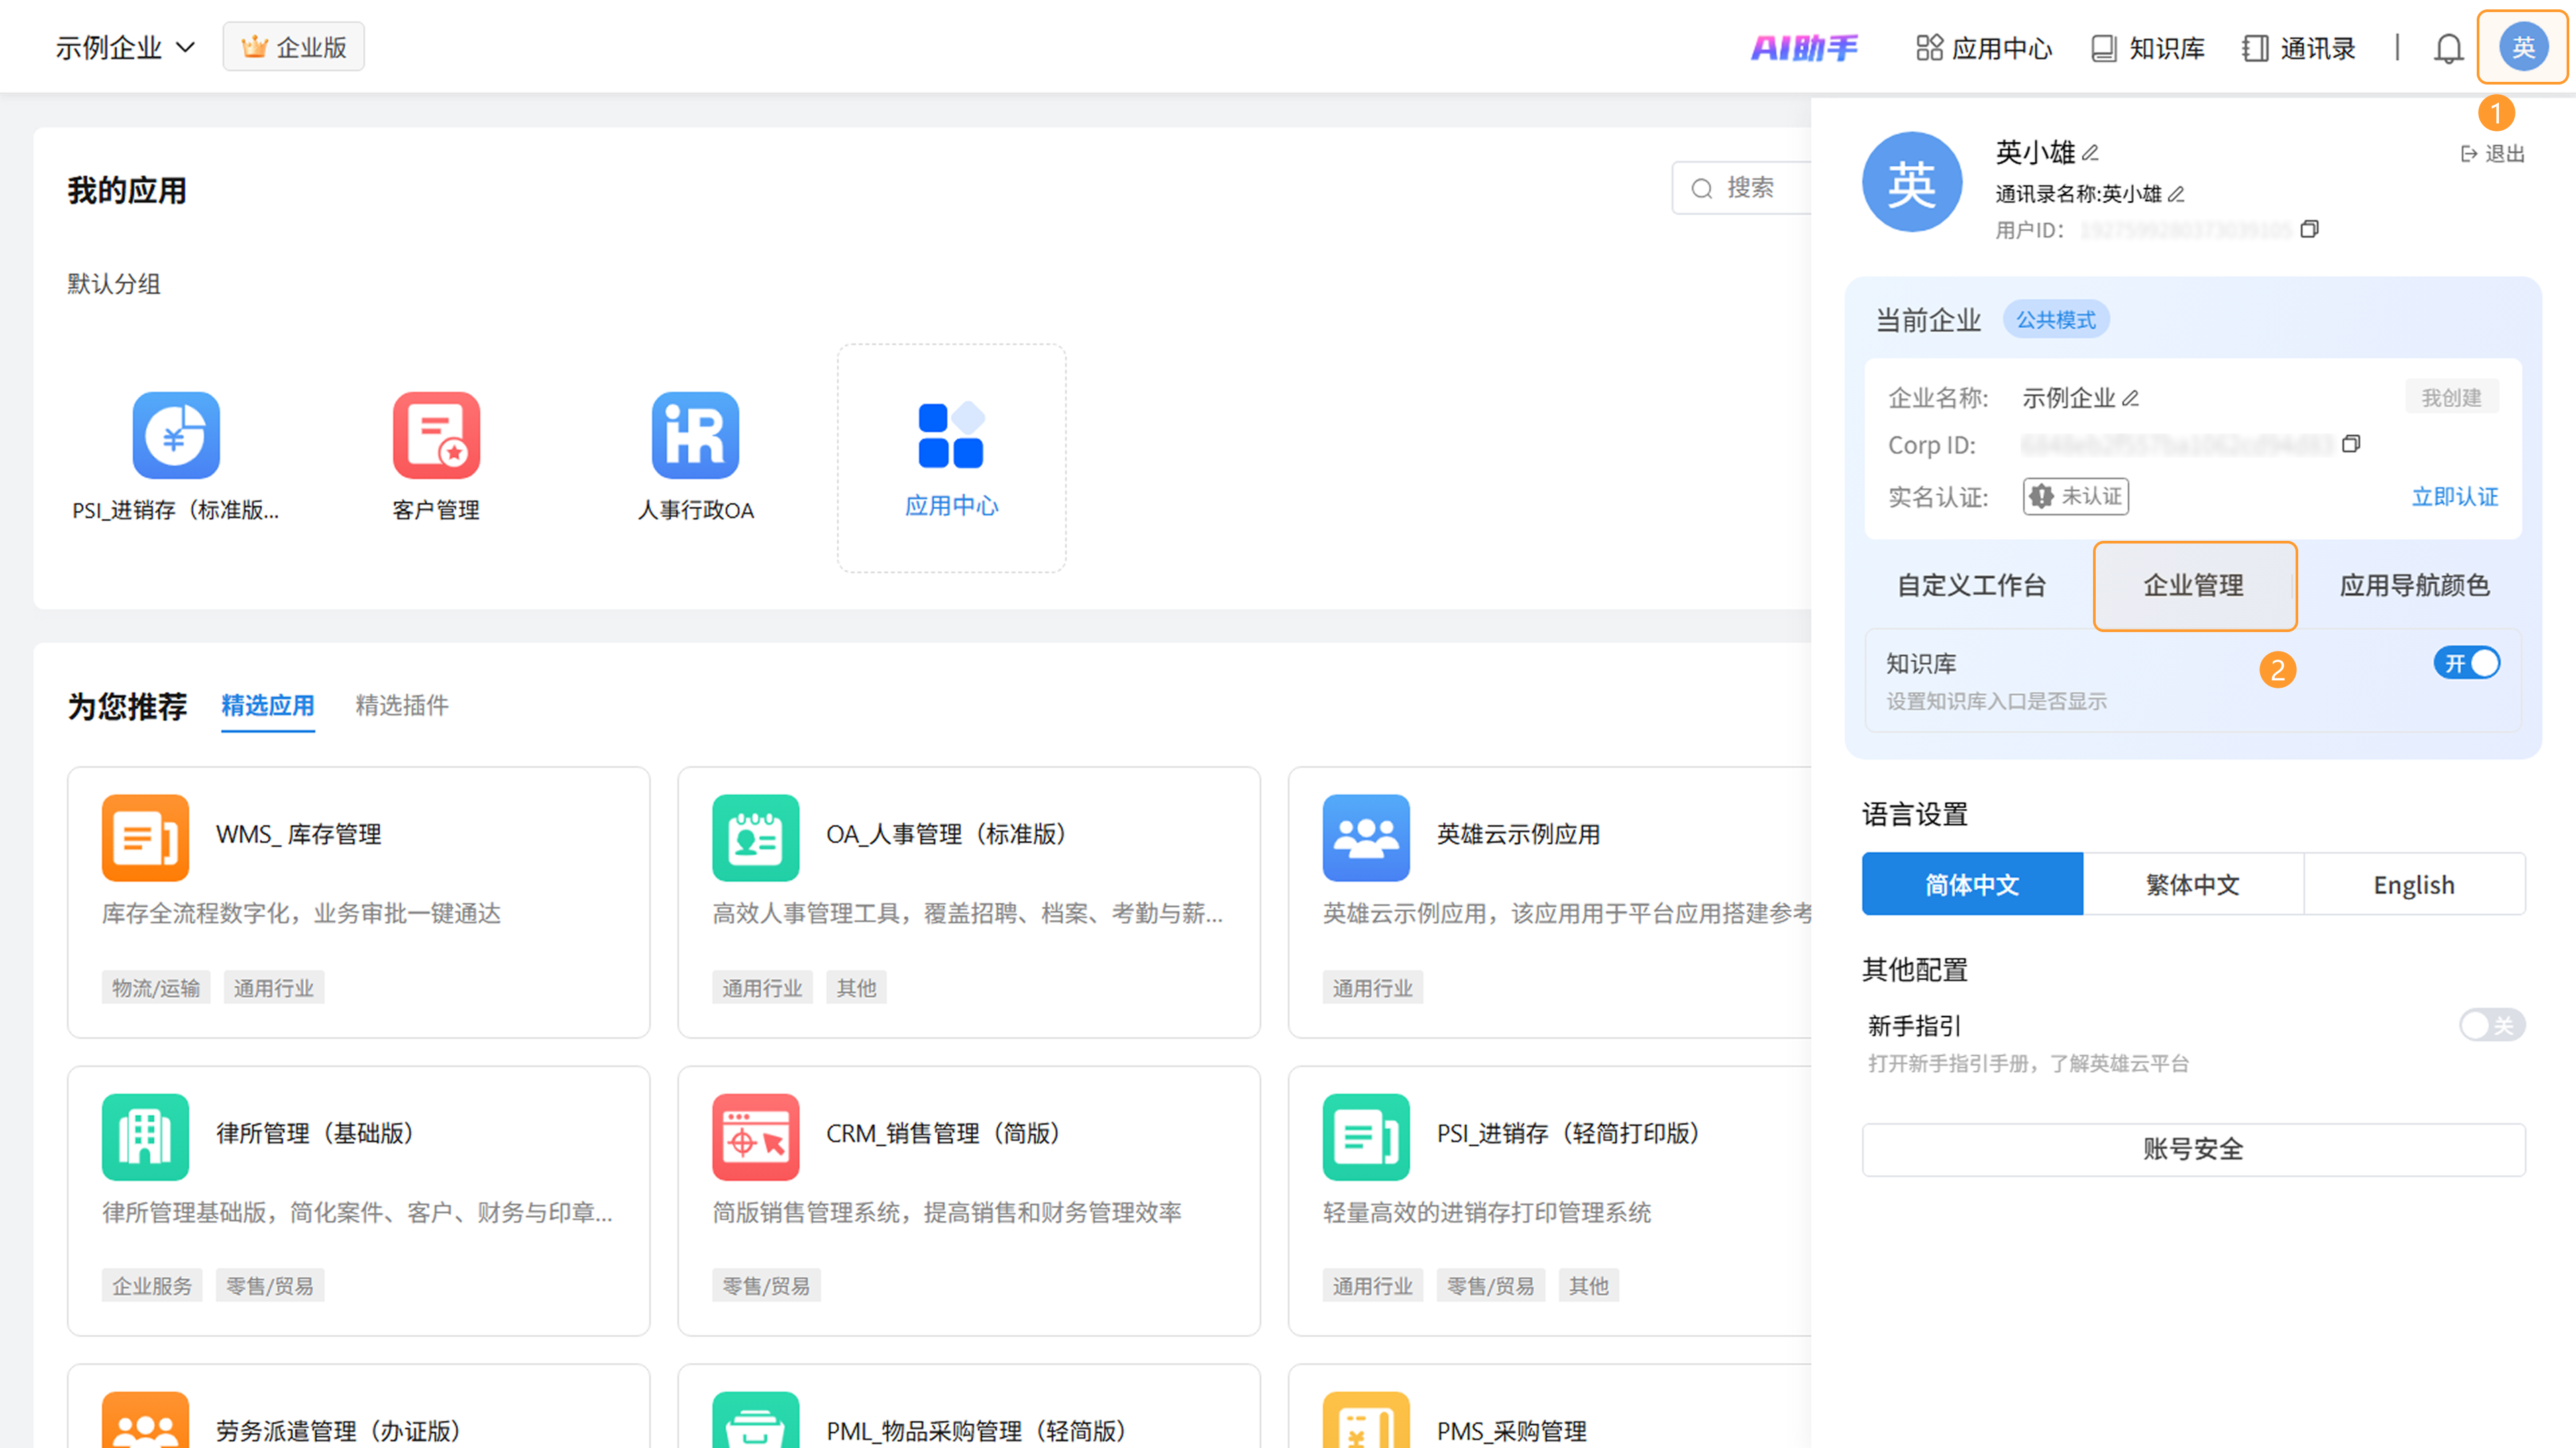Click the 立即认证 link
The width and height of the screenshot is (2576, 1448).
click(2454, 496)
